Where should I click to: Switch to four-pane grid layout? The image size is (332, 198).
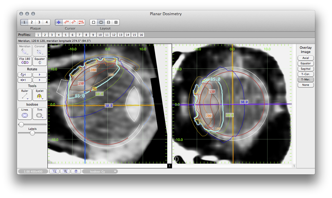click(116, 22)
